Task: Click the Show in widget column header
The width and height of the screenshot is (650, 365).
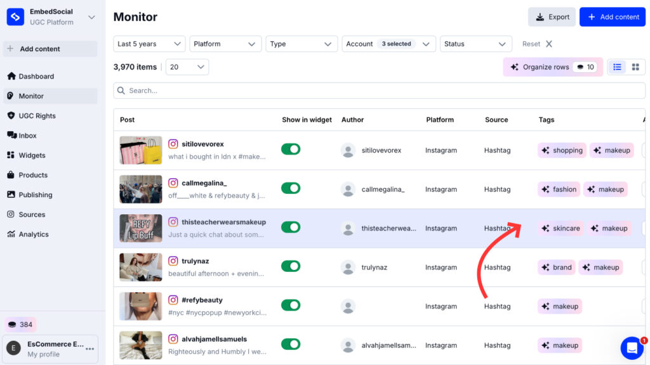Action: (307, 120)
